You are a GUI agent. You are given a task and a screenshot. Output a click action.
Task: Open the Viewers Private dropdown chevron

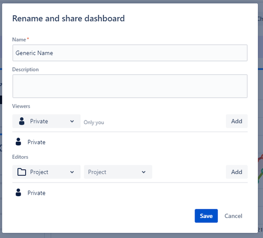(x=72, y=121)
